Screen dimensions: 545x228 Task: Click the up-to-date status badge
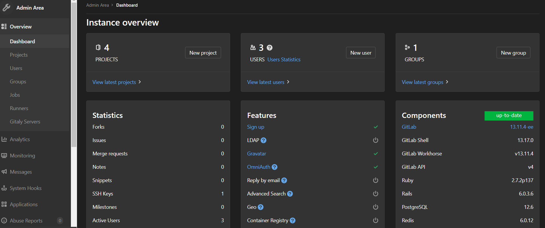tap(509, 116)
